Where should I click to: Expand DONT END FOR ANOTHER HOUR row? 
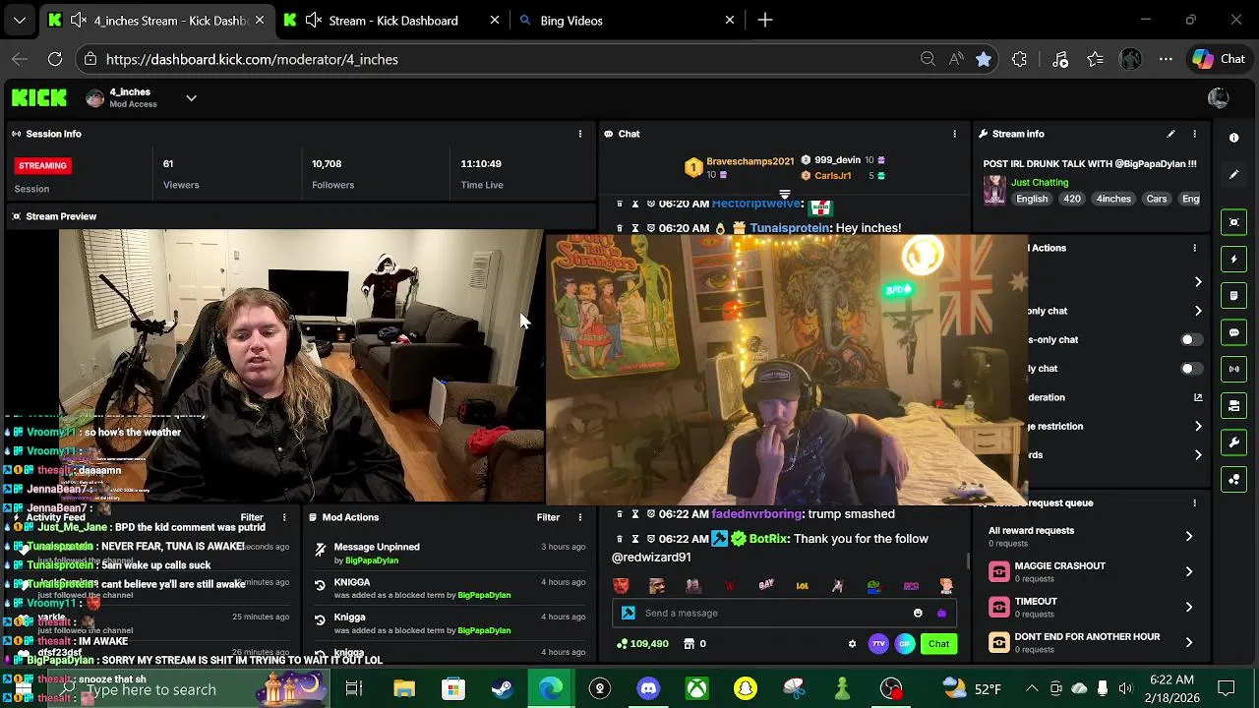pyautogui.click(x=1189, y=642)
